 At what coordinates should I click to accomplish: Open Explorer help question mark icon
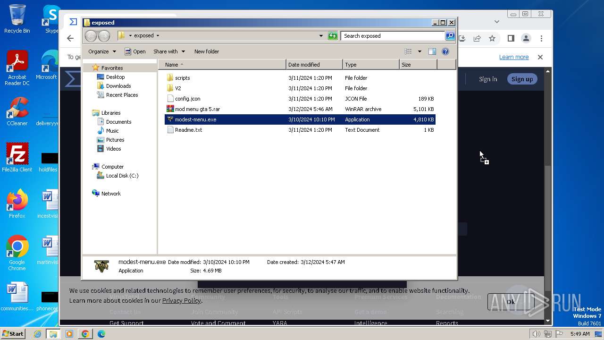tap(445, 51)
